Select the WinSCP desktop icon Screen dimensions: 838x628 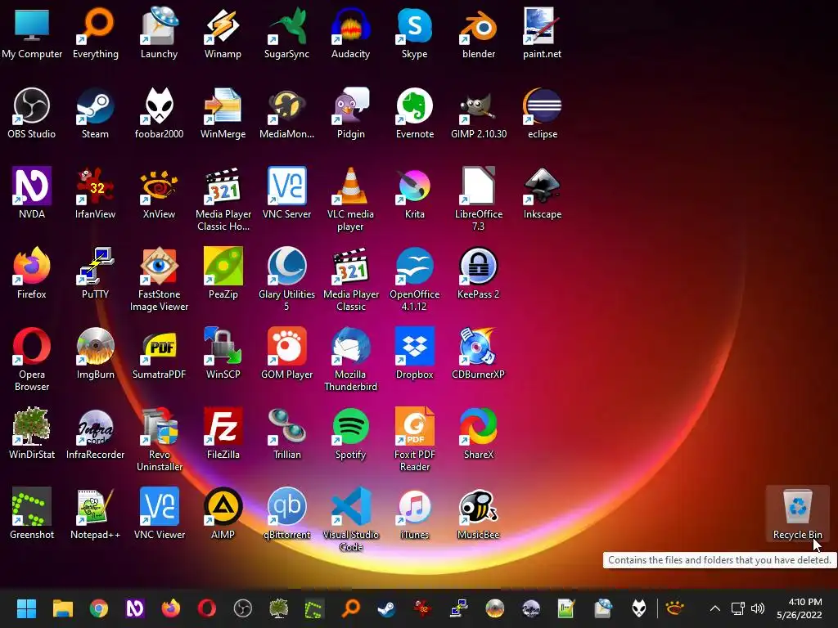coord(223,353)
